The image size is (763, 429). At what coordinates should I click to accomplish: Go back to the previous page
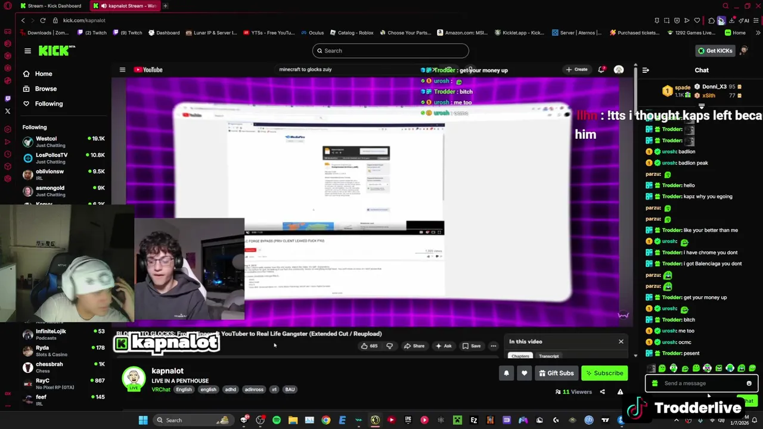pos(23,20)
